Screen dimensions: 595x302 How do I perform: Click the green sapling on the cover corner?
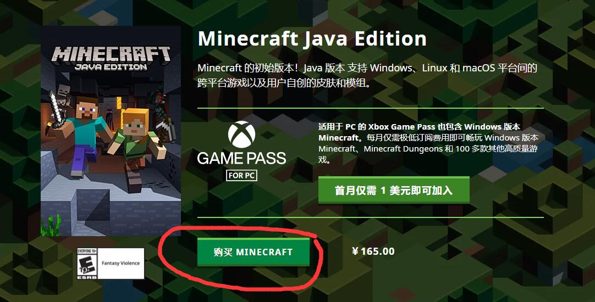point(51,225)
